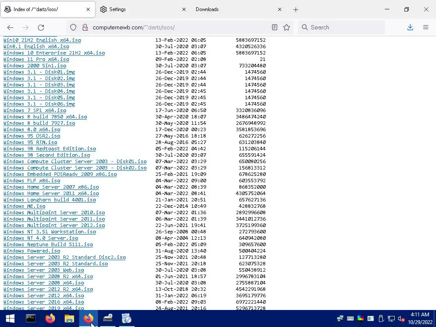This screenshot has height=327, width=436.
Task: Open Windows Server 2003 Web.iso link
Action: point(44,270)
